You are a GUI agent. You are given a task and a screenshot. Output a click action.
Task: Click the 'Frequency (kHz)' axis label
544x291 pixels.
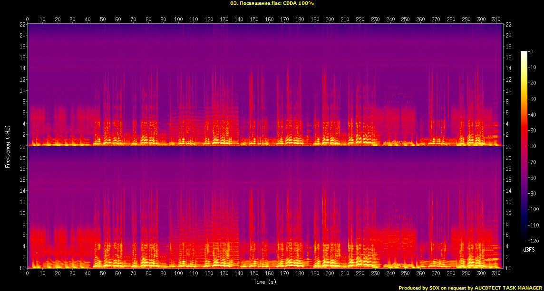[8, 146]
